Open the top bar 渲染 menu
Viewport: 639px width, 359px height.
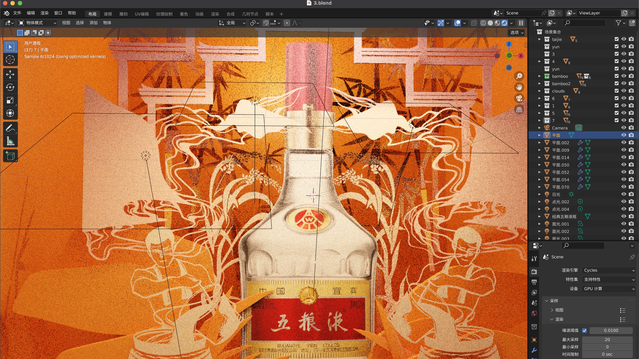[x=45, y=13]
